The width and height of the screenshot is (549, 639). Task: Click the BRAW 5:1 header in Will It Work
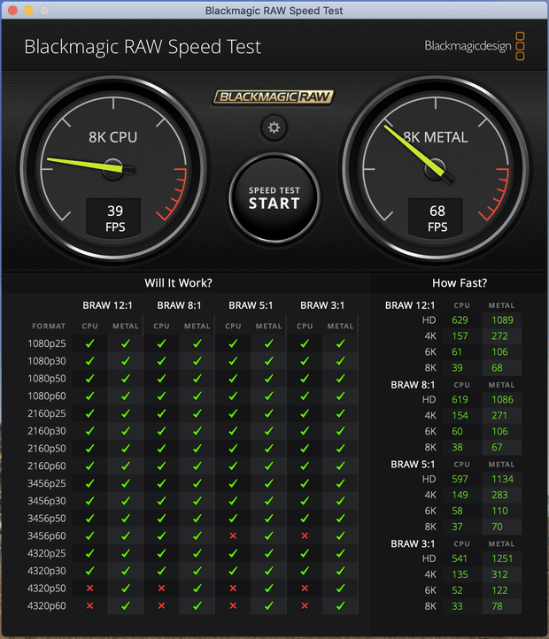[x=251, y=305]
